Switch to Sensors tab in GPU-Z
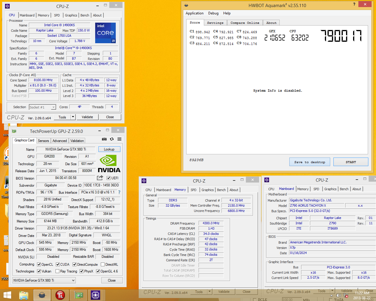Viewport: 376px width, 301px height. tap(43, 141)
